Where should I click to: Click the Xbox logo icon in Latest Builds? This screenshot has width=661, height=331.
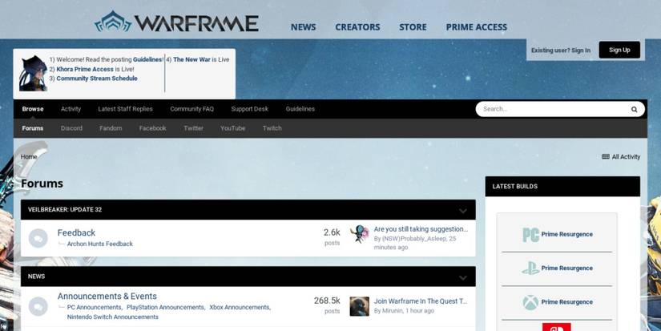[x=530, y=302]
